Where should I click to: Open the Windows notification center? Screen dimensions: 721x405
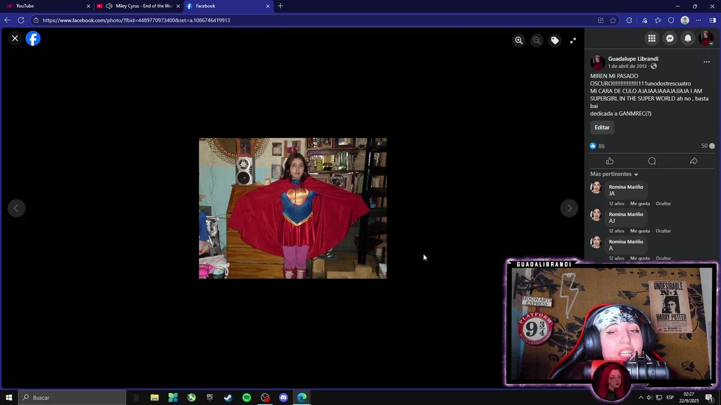tap(709, 398)
